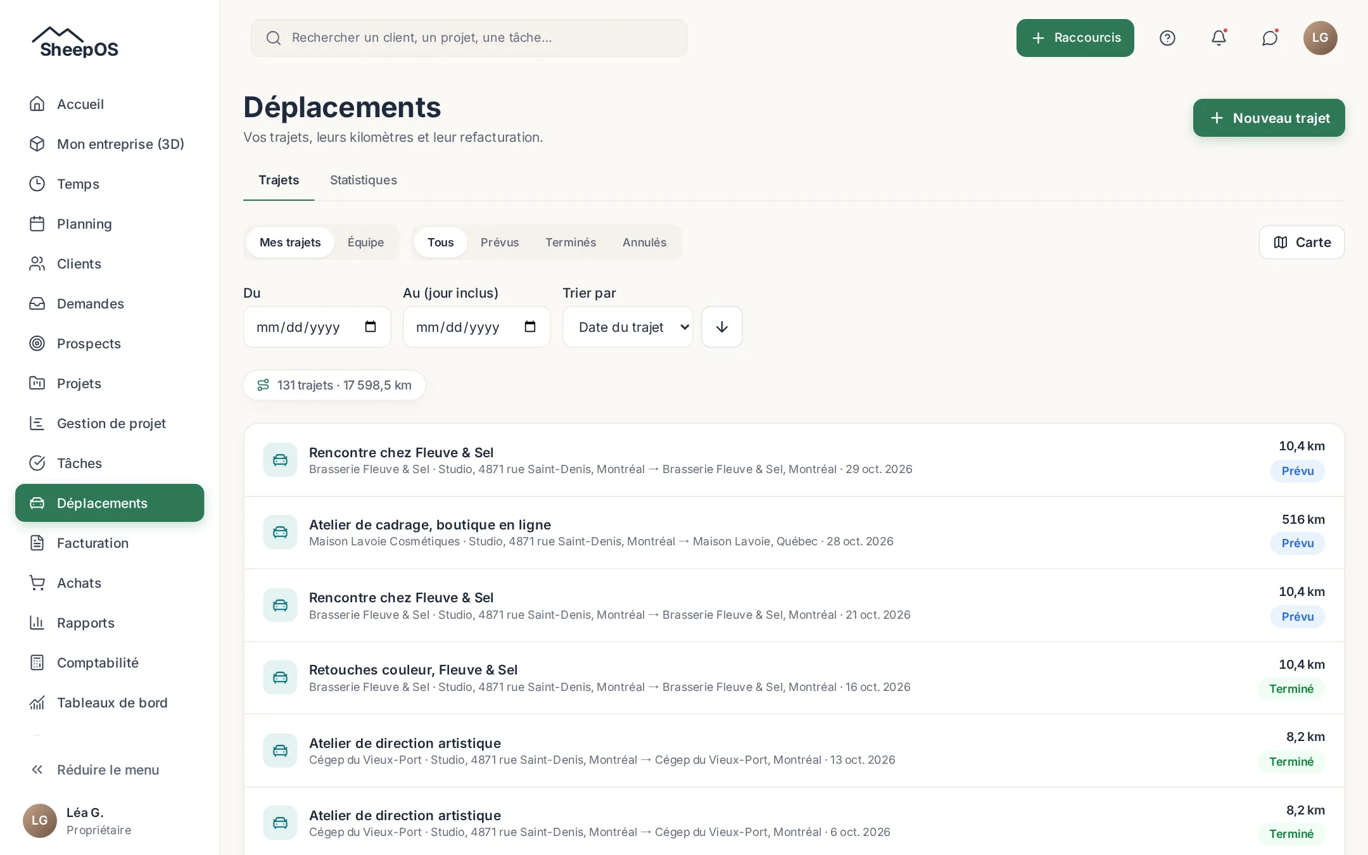This screenshot has height=855, width=1368.
Task: Click the 131 trajets summary chip
Action: coord(334,385)
